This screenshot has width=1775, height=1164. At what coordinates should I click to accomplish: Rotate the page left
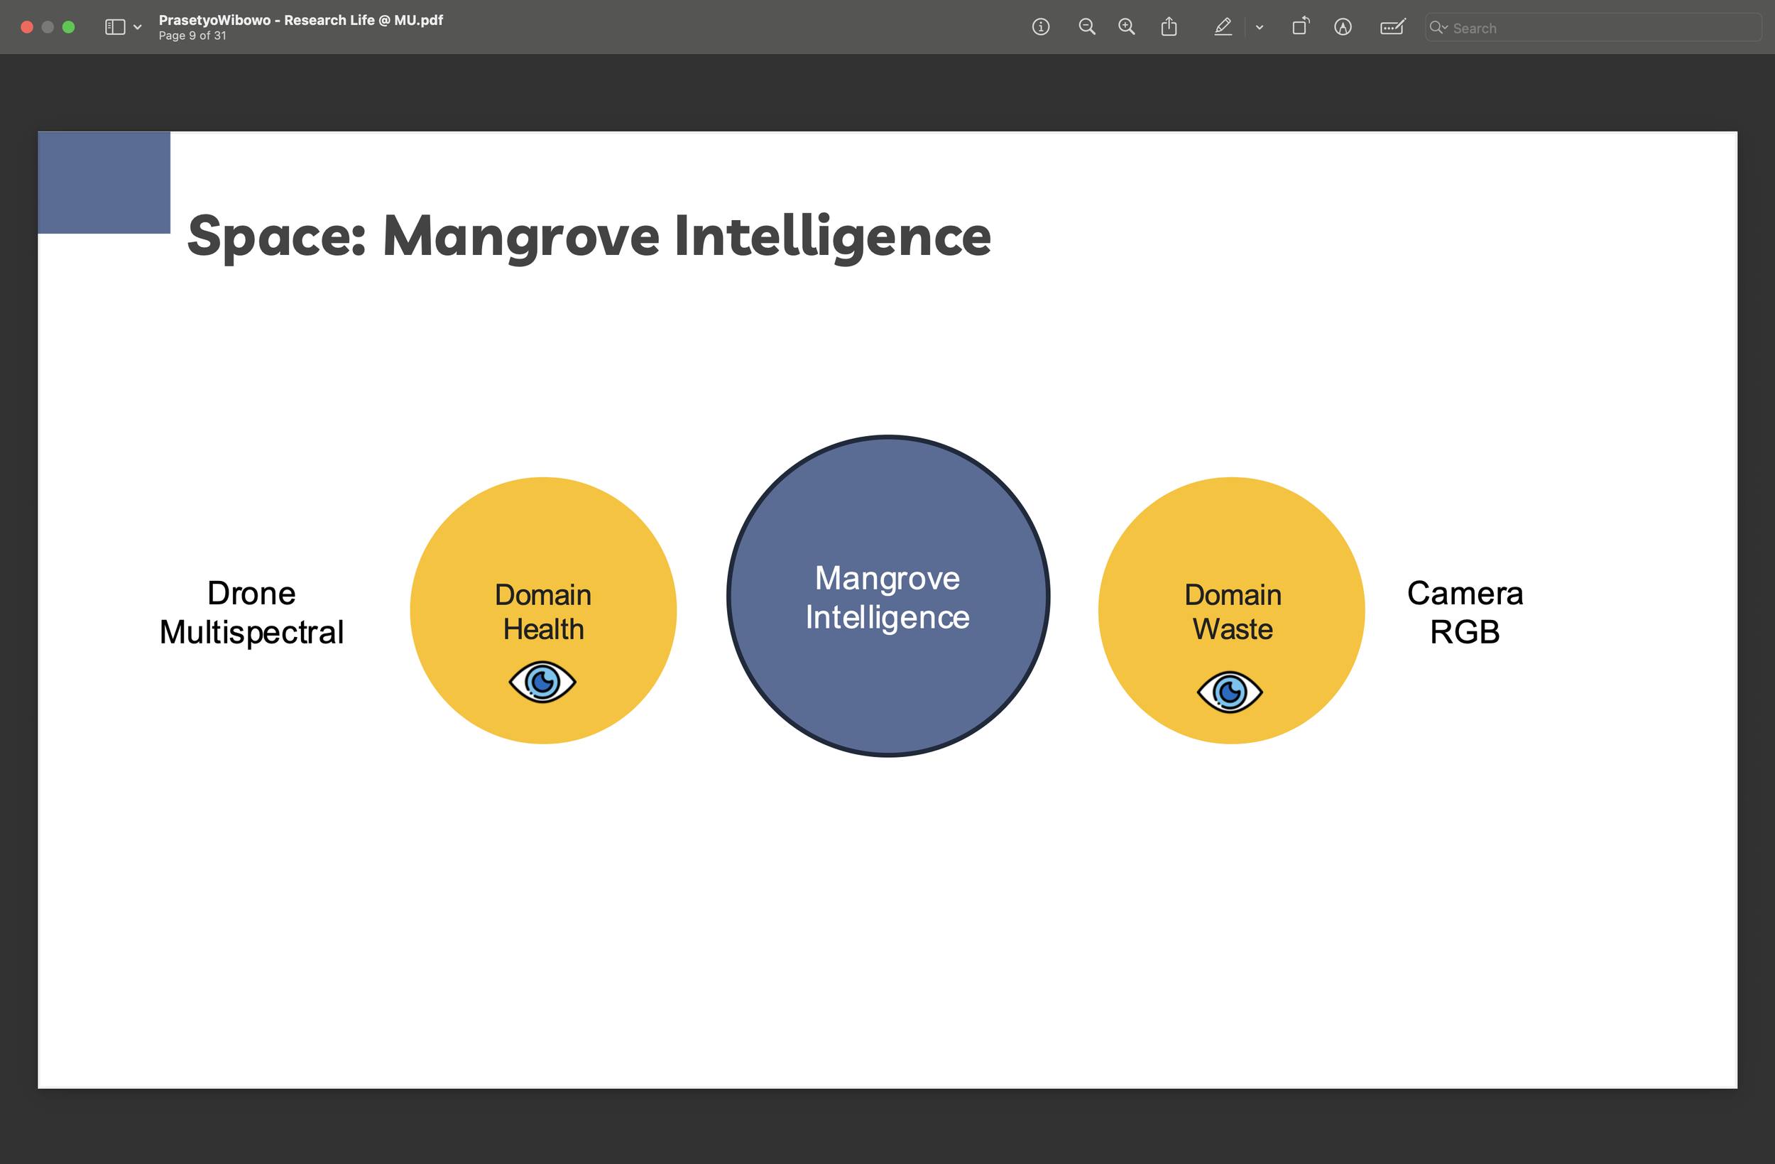click(x=1300, y=28)
